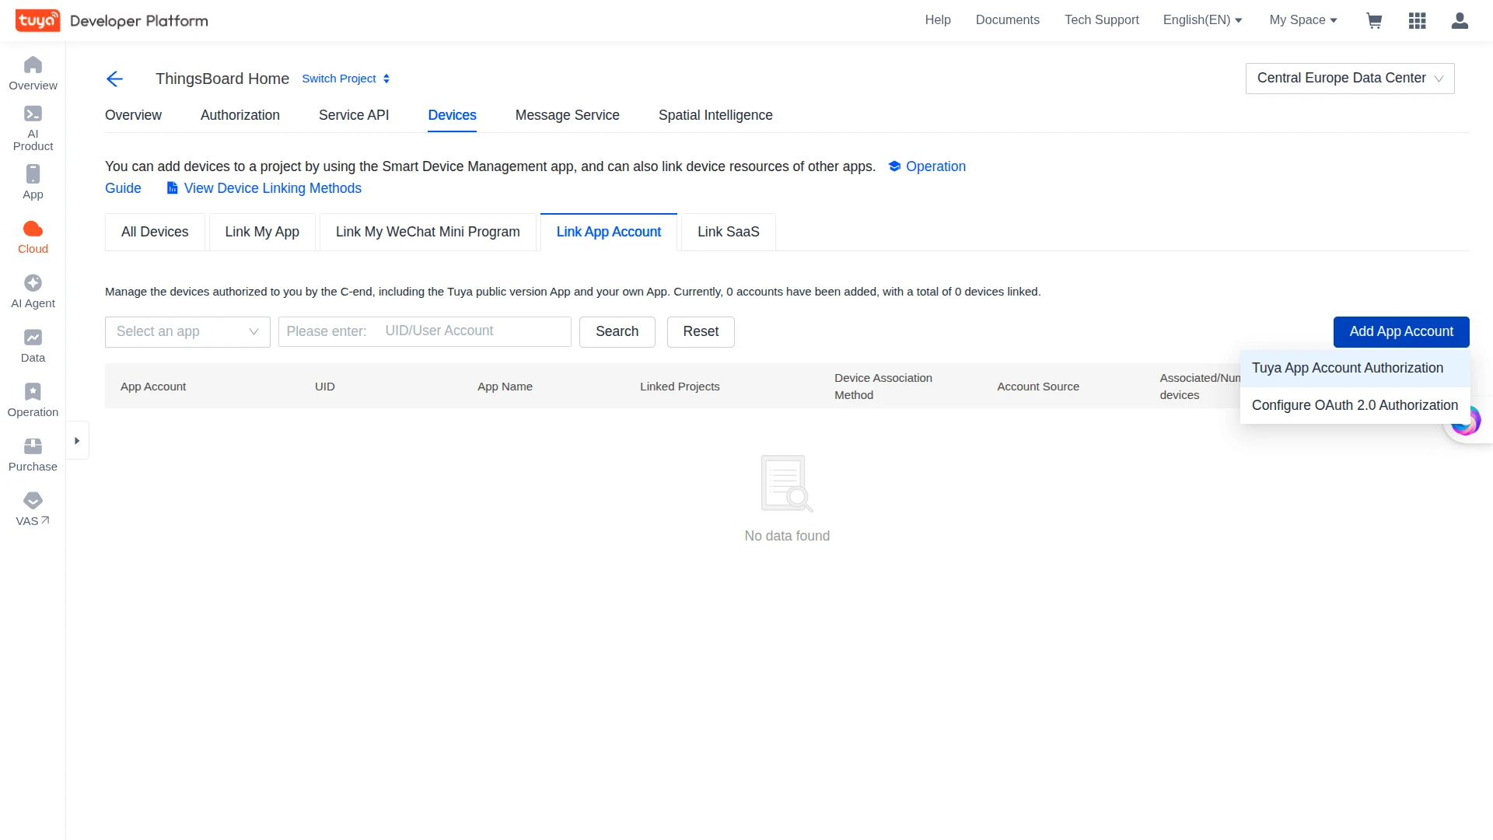Open the apps grid icon
Screen dimensions: 1493x840
tap(1417, 20)
